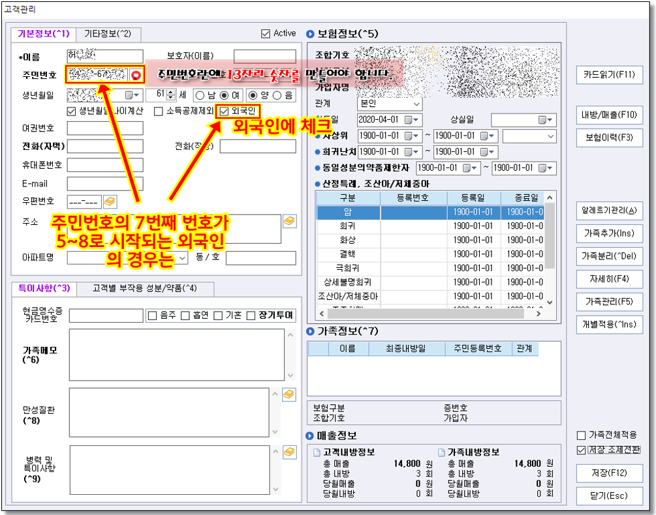Click the red icon beside 주민번호 field

click(x=136, y=75)
